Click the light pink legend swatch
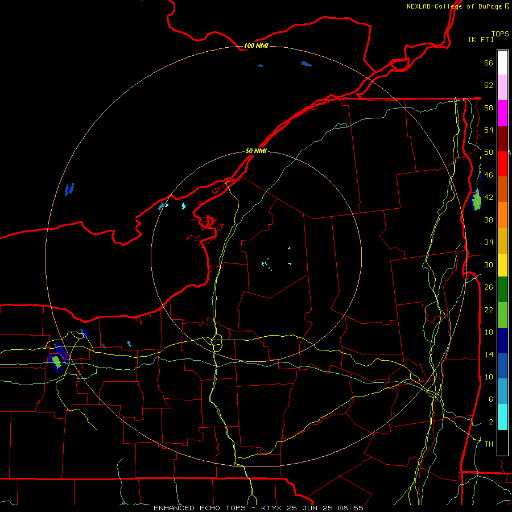 click(x=502, y=87)
